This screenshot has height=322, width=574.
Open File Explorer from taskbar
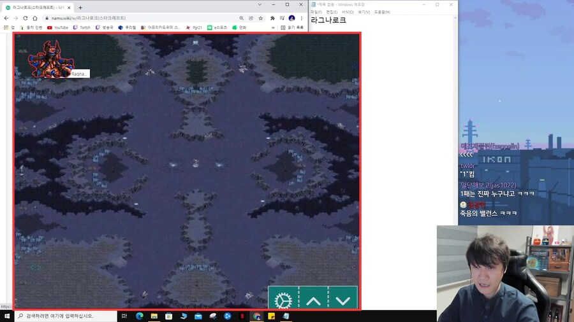(x=154, y=316)
